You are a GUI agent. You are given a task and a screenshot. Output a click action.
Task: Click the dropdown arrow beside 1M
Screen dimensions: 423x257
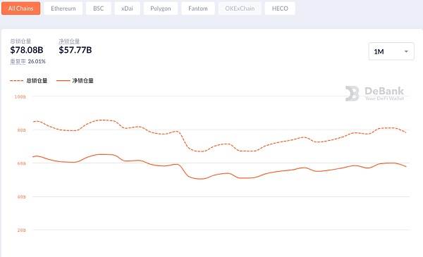[x=406, y=51]
